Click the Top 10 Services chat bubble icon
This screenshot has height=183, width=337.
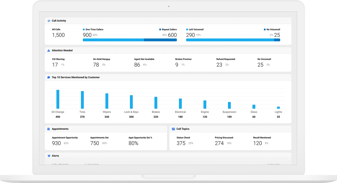[49, 77]
